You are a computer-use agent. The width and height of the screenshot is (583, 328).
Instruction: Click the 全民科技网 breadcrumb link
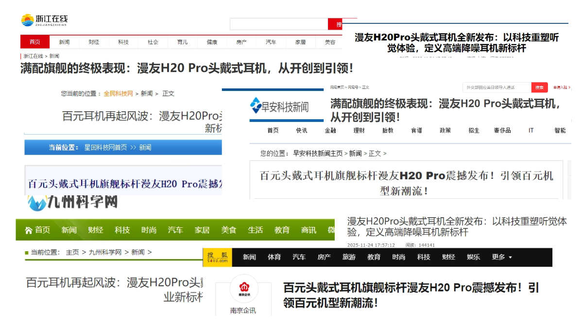118,93
